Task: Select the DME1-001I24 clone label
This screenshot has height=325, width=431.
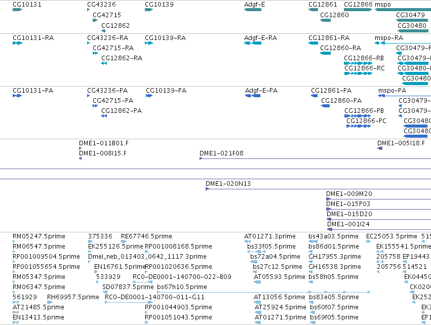Action: click(348, 224)
